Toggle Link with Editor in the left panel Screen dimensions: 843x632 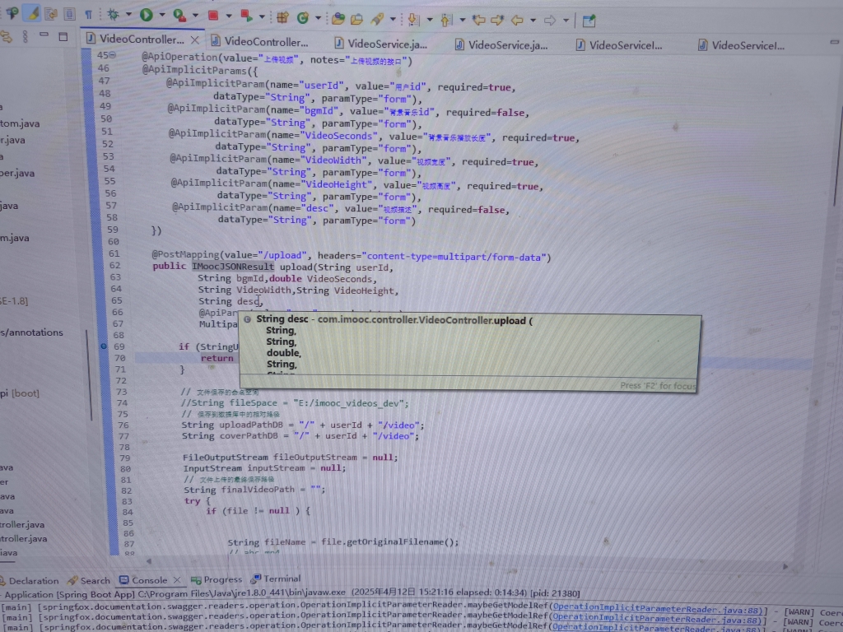(7, 36)
